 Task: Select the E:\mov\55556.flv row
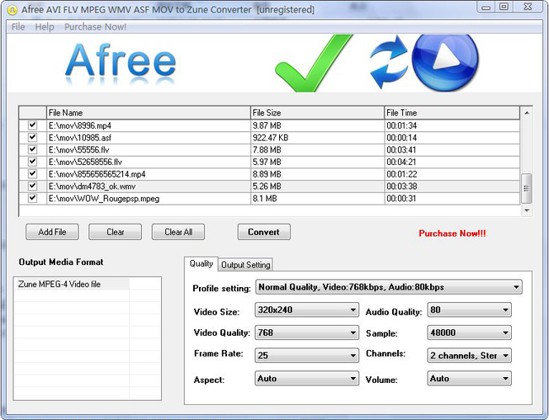pyautogui.click(x=269, y=150)
